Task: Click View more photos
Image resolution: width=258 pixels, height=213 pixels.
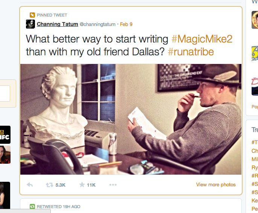Action: coord(216,185)
